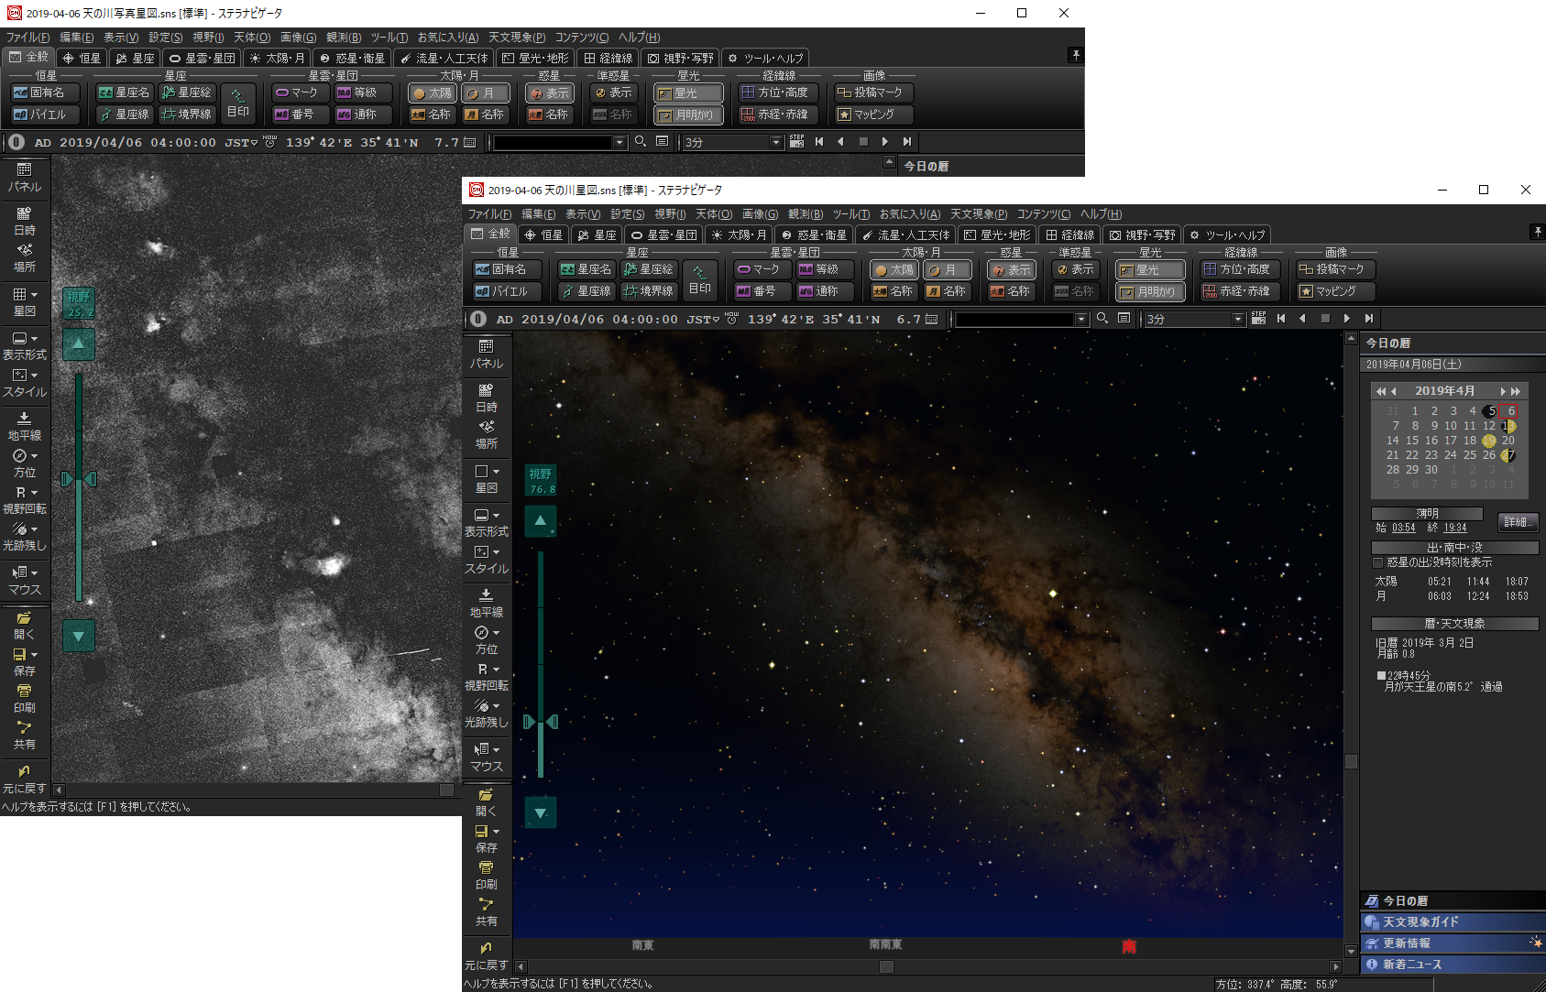Image resolution: width=1546 pixels, height=992 pixels.
Task: Open the 天文現象(P) menu in the front window
Action: (x=978, y=214)
